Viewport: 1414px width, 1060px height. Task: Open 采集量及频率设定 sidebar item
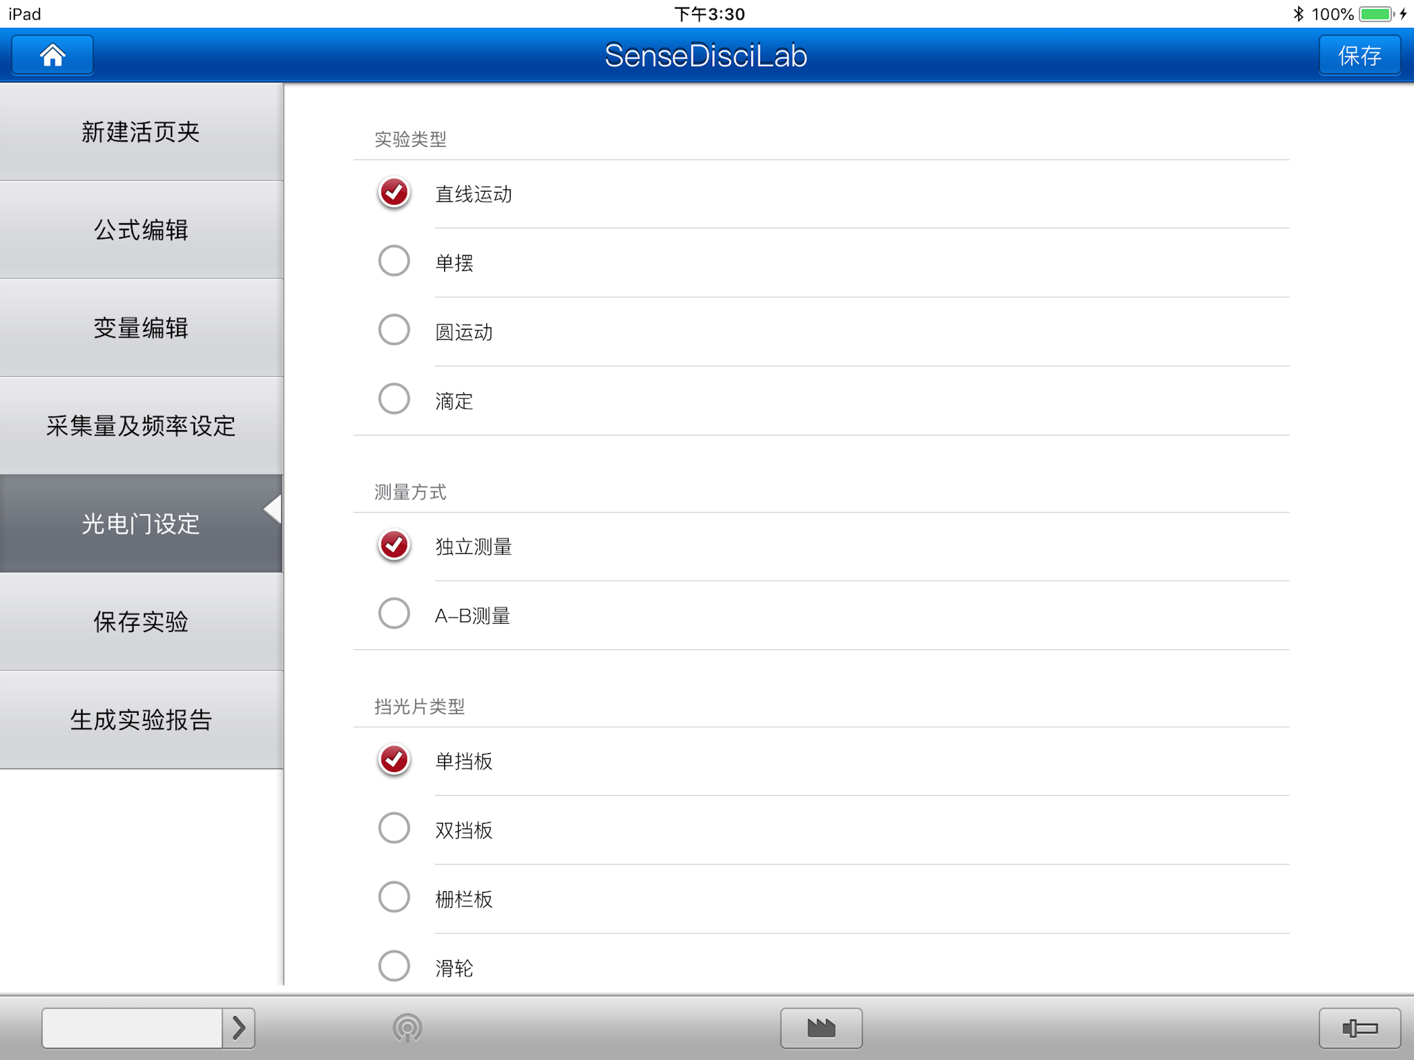[x=141, y=425]
